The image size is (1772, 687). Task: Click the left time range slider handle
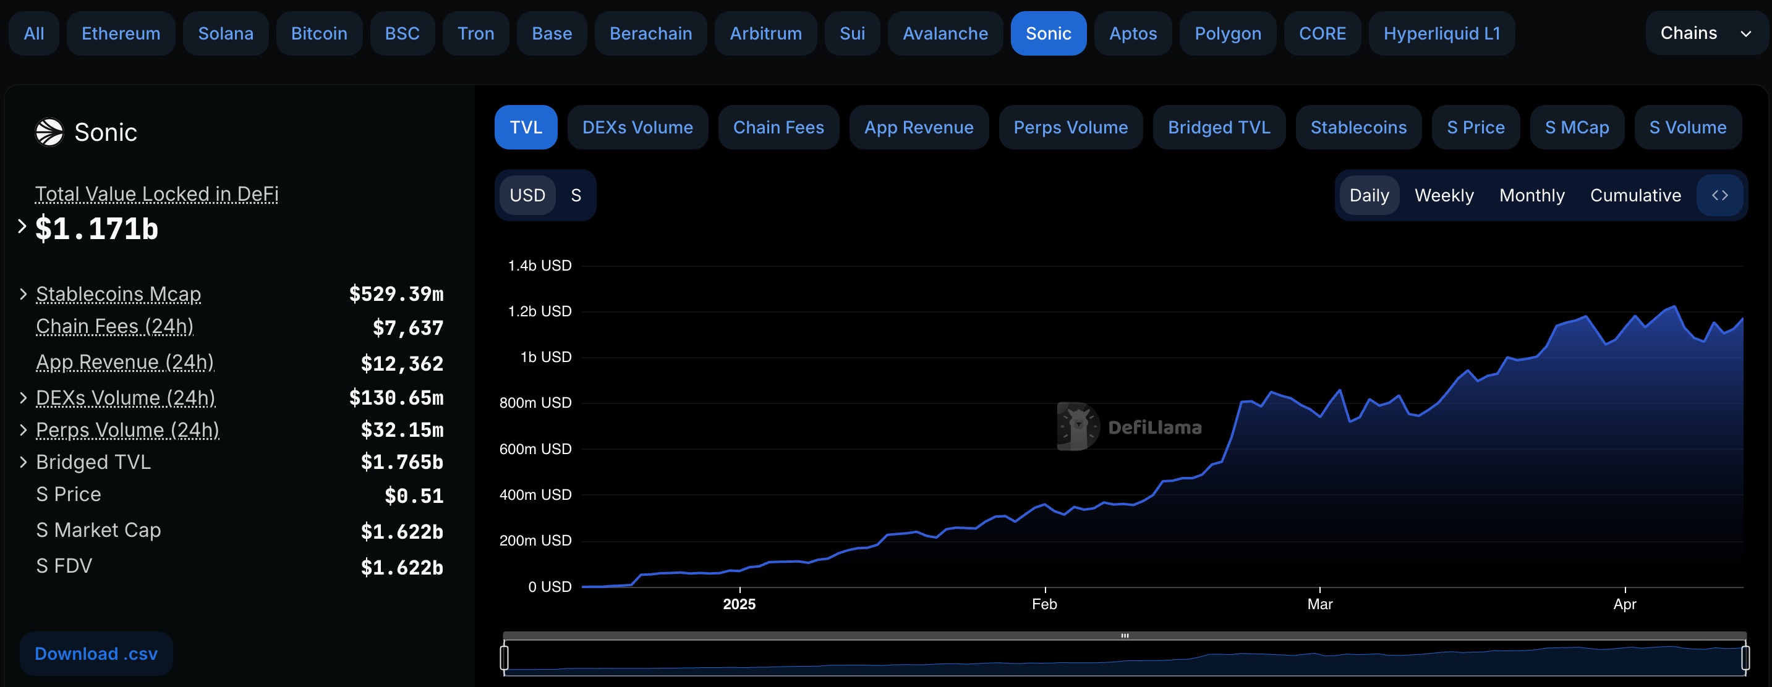(505, 657)
